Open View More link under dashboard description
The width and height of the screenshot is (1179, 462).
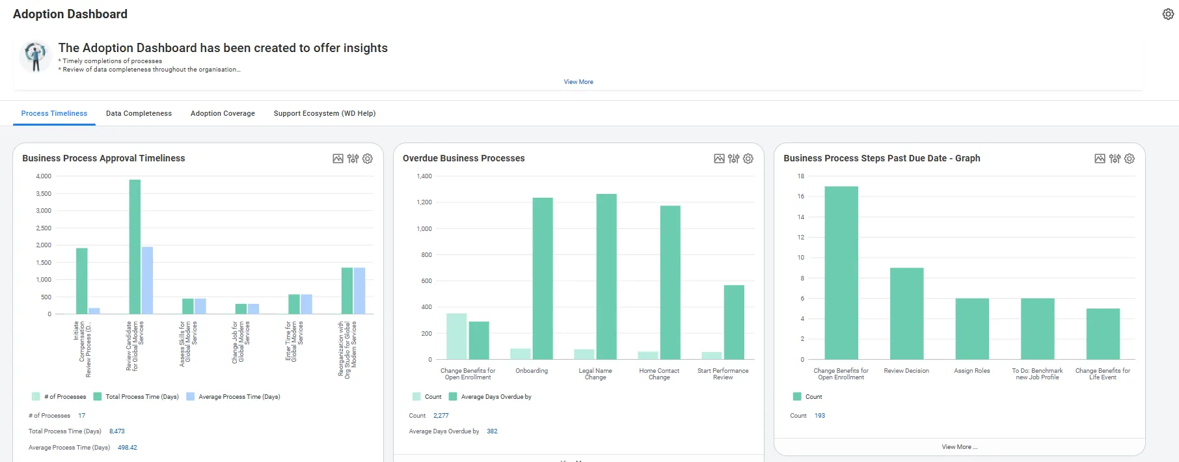[578, 82]
